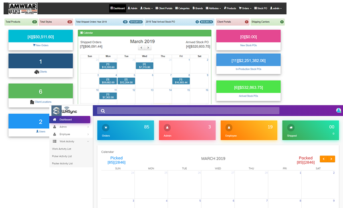Image resolution: width=343 pixels, height=208 pixels.
Task: Expand the Attributes dropdown in AMWEAR navbar
Action: coord(213,8)
